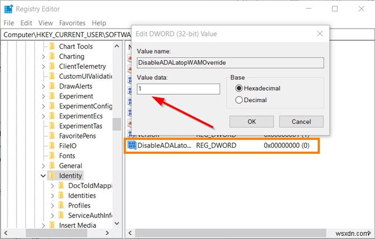Click values pane horizontal scroll left arrow
Screen dimensions: 375x239
pos(130,233)
